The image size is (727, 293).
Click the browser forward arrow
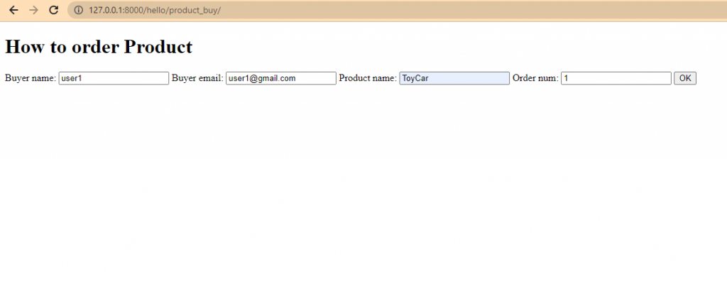tap(33, 10)
